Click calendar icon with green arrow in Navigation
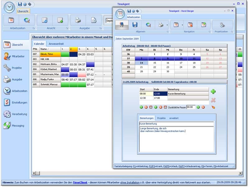Screen dimensions: 249x187 pyautogui.click(x=204, y=25)
